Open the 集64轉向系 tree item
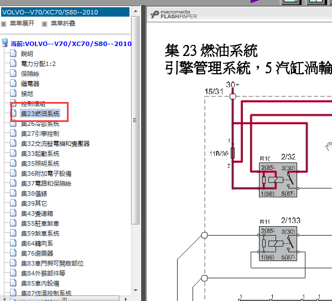Image resolution: width=332 pixels, height=301 pixels. click(x=37, y=243)
